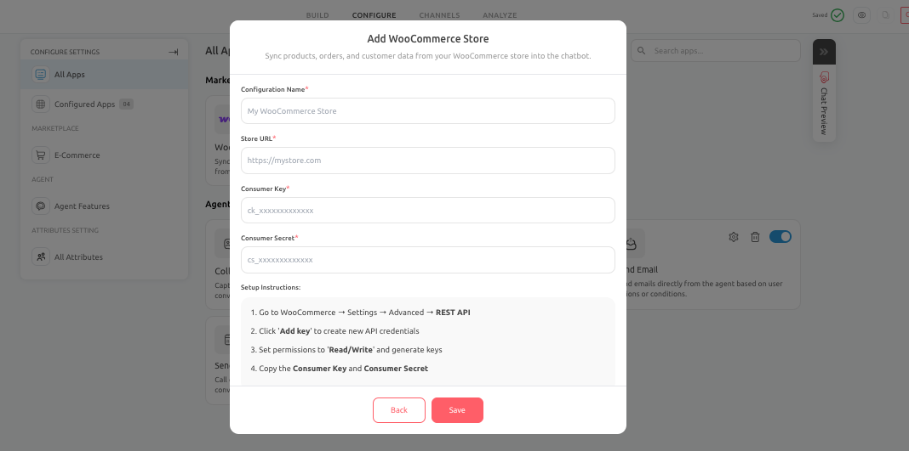Expand the Chat Preview panel arrows
The height and width of the screenshot is (451, 909).
click(824, 52)
